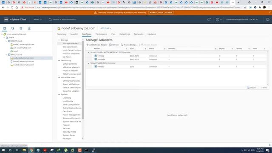Select node2.sebennytos.com in the tree

[x=24, y=61]
